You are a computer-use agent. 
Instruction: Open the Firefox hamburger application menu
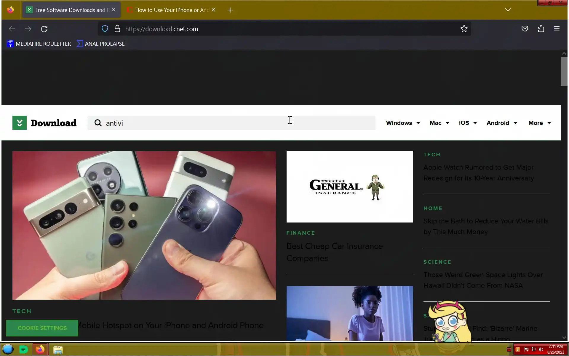click(557, 29)
